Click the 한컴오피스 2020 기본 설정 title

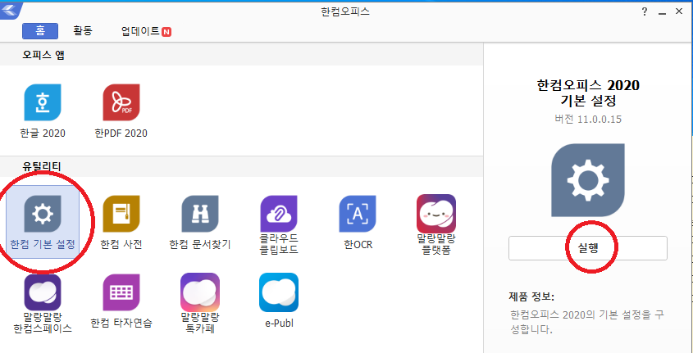pyautogui.click(x=588, y=93)
